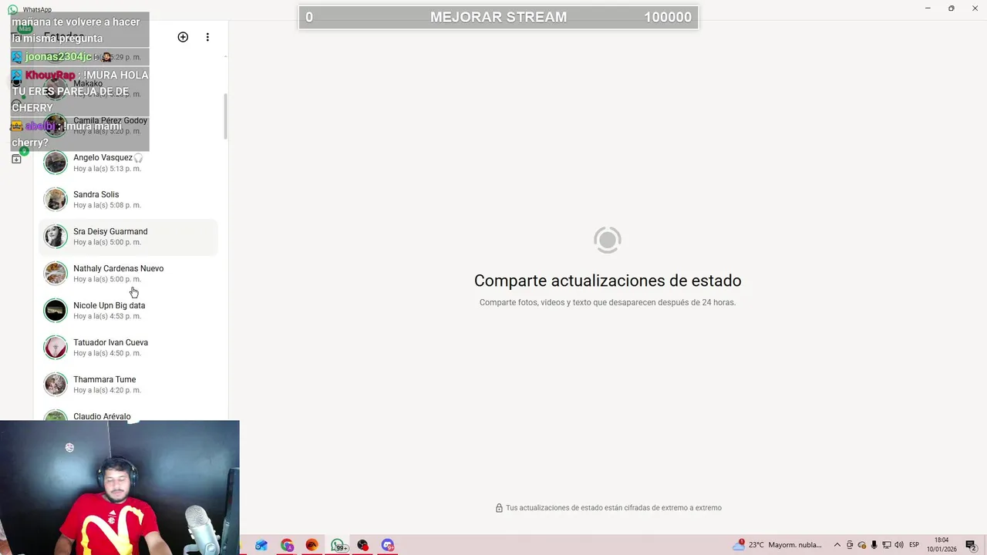Viewport: 987px width, 555px height.
Task: Show hidden system tray icons
Action: point(837,545)
